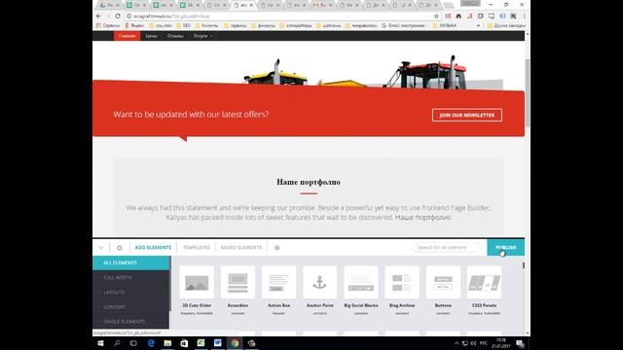Open File Explorer from taskbar
Screen dimensions: 623x350
(x=167, y=343)
